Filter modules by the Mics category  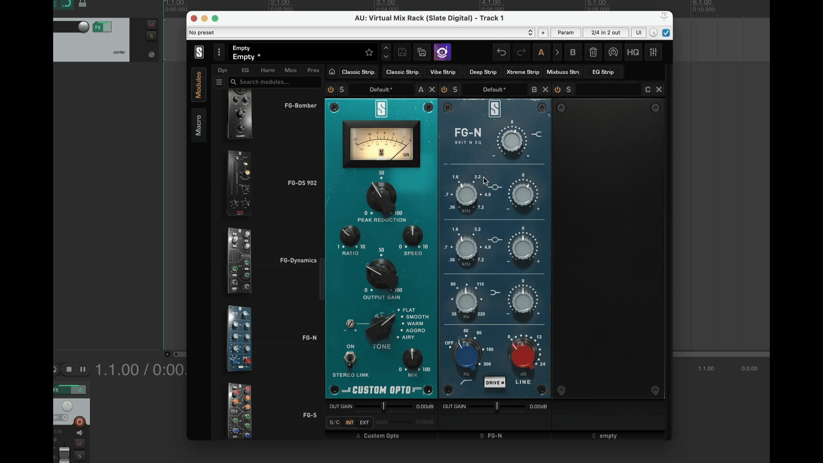tap(291, 70)
